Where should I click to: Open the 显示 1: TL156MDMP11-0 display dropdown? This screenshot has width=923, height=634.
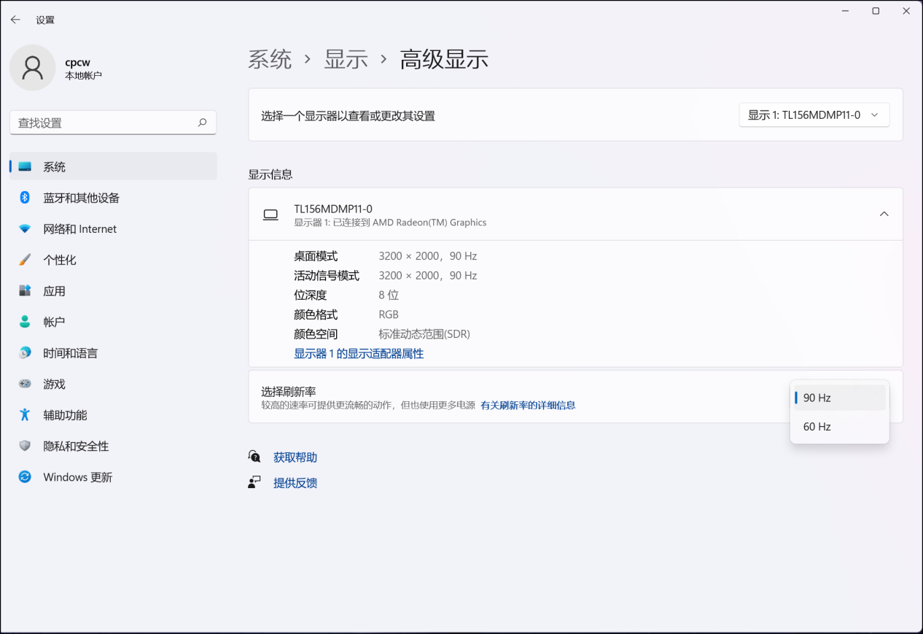[x=814, y=115]
